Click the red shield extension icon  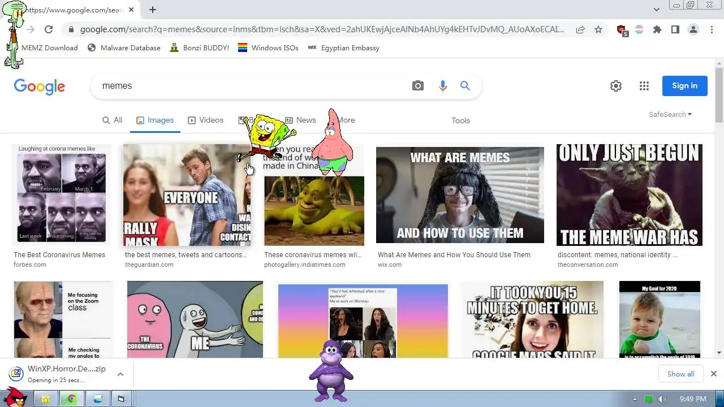622,30
